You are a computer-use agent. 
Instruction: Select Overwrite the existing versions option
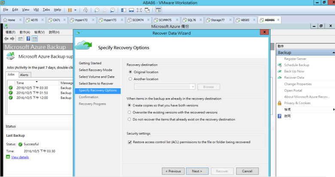pos(130,112)
